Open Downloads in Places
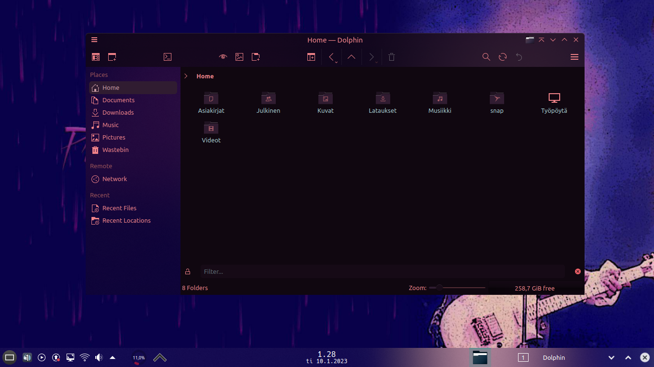Screen dimensions: 654x367 (133, 112)
